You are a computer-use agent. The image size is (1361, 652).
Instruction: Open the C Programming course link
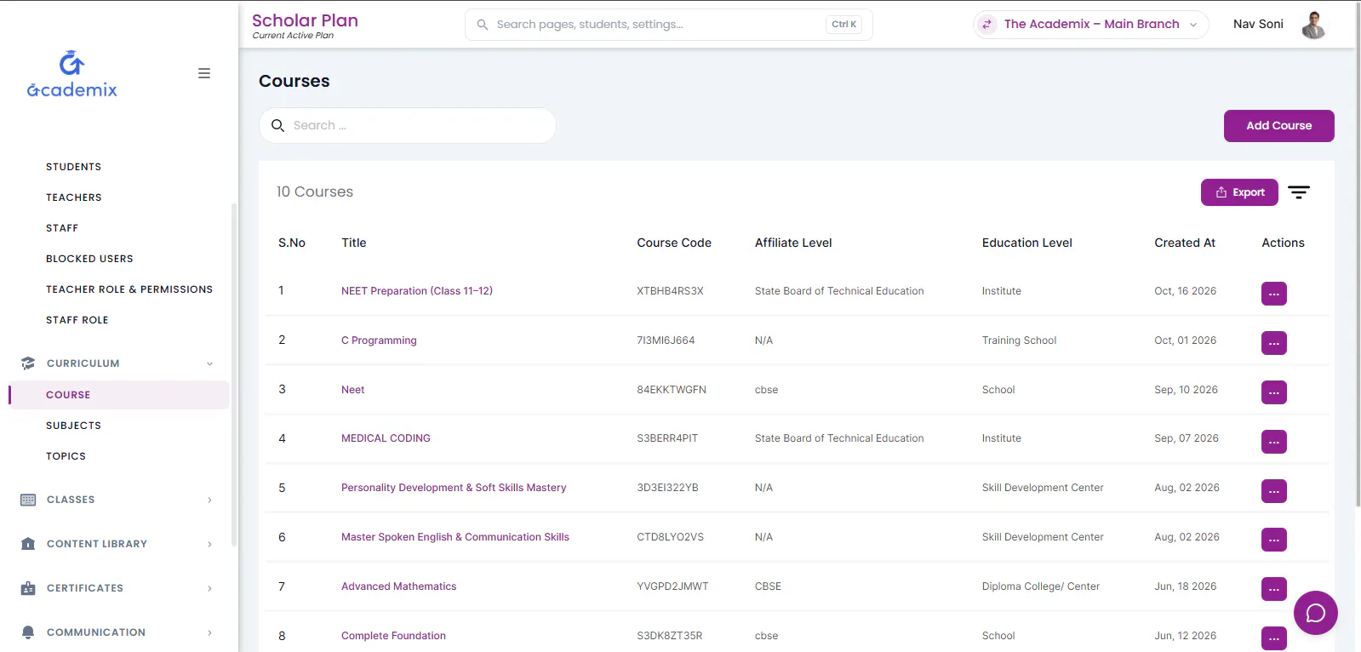click(x=379, y=340)
